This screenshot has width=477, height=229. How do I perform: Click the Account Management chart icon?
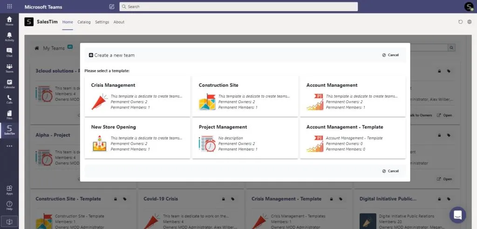[315, 102]
